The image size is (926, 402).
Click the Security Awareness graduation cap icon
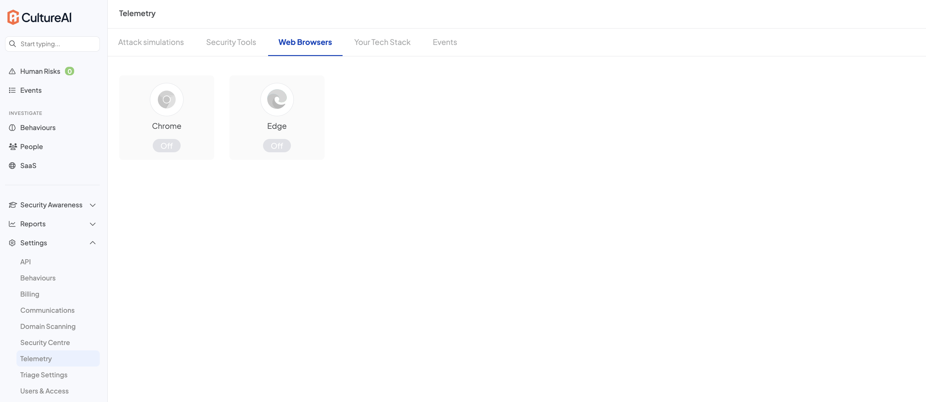click(x=13, y=204)
